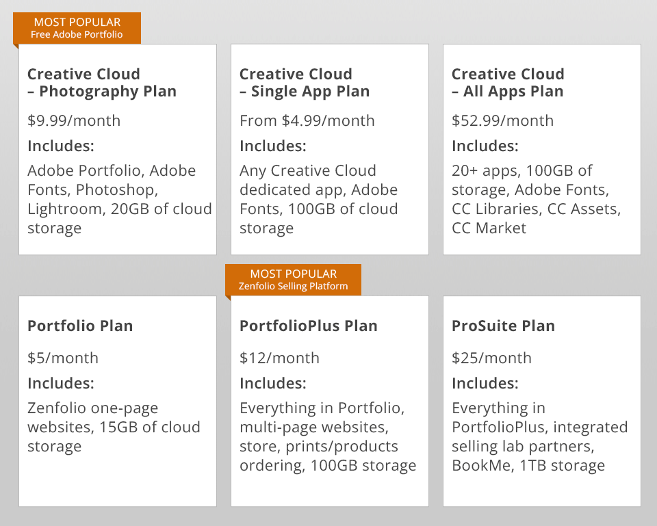The height and width of the screenshot is (526, 657).
Task: Click 'Includes:' label in the ProSuite Plan card
Action: pyautogui.click(x=485, y=384)
